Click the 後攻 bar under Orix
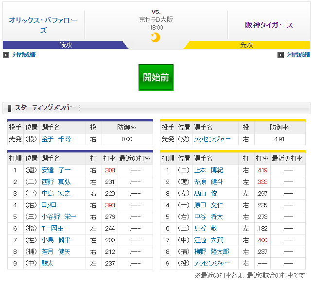 pyautogui.click(x=66, y=45)
